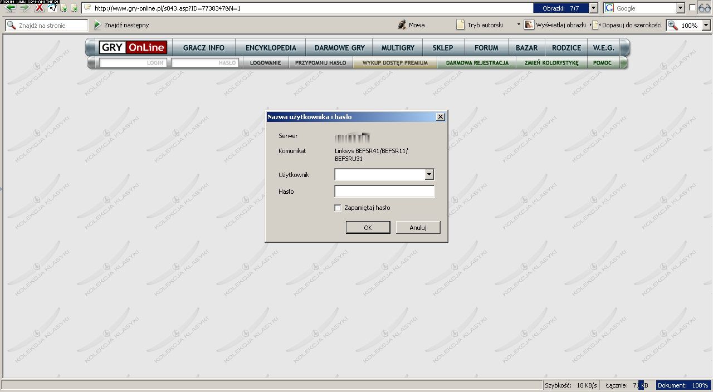Click PRZYPOMNIJ HASŁO link
This screenshot has width=713, height=392.
[x=320, y=63]
